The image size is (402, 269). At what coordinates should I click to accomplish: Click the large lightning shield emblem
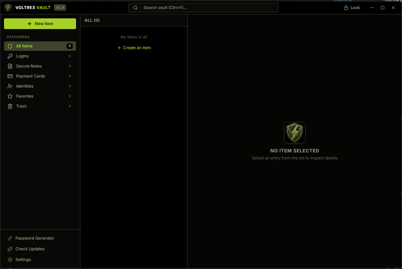295,133
